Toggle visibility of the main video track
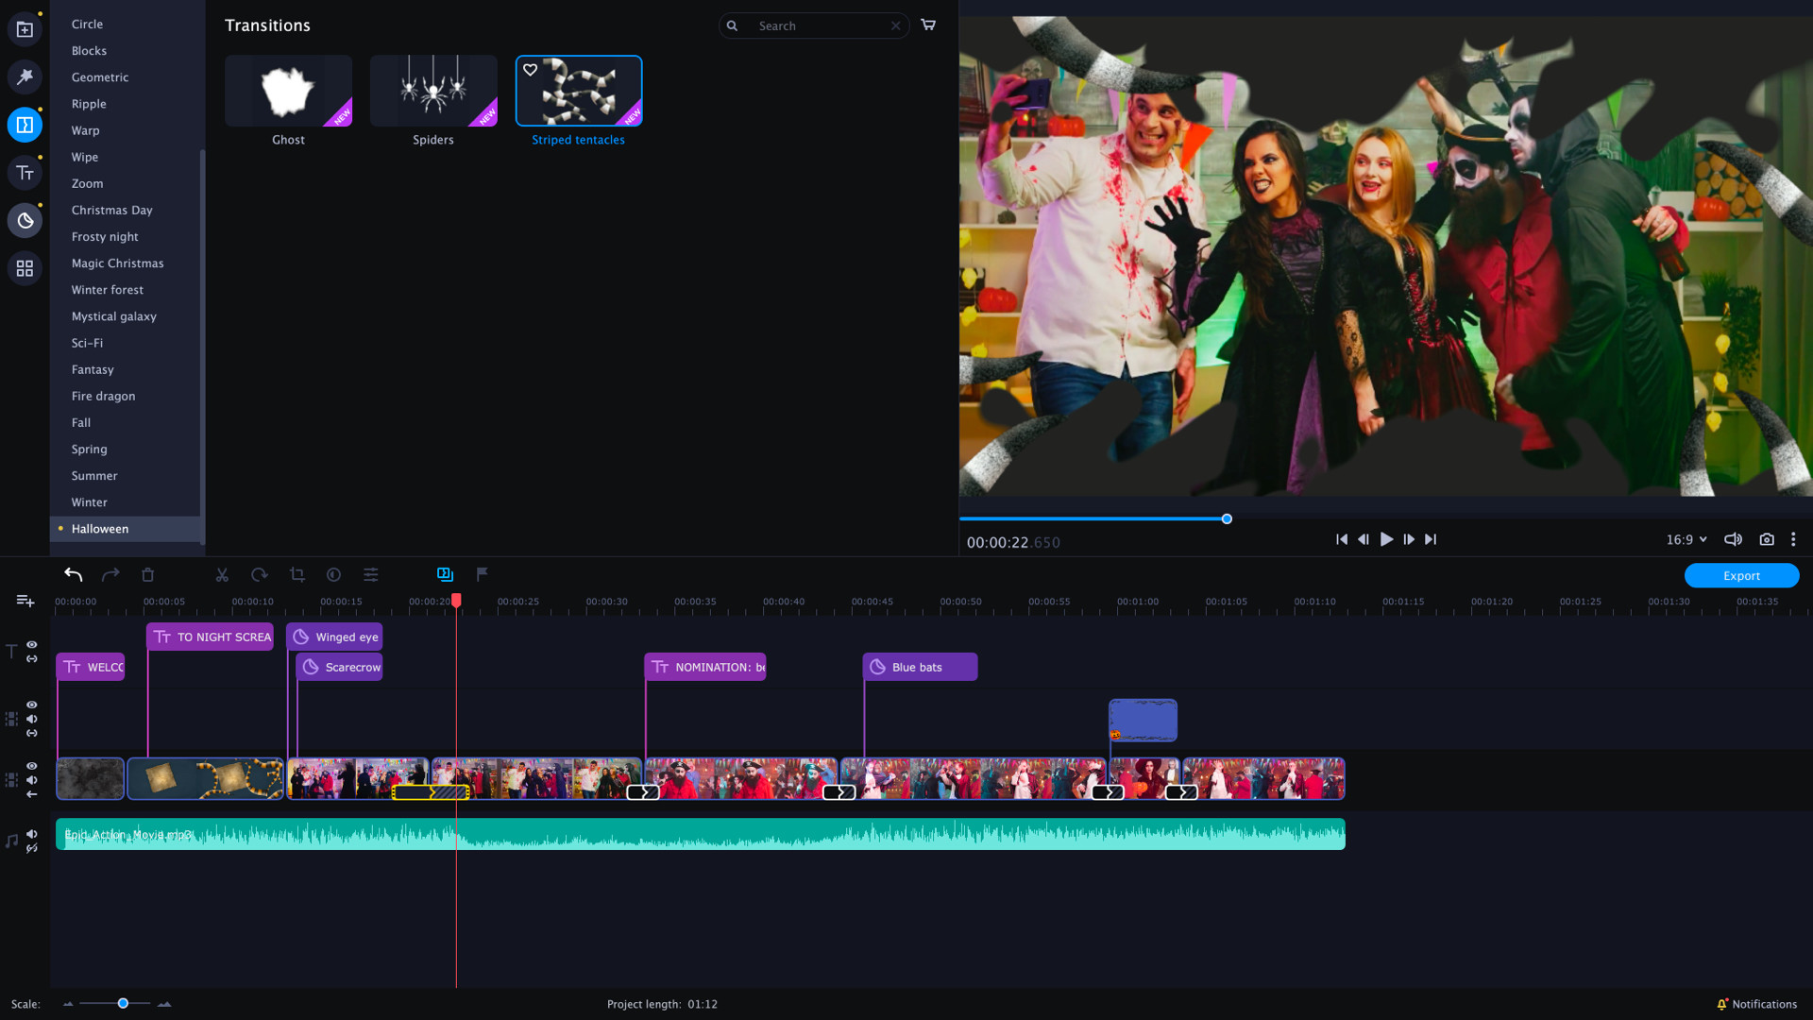 (32, 766)
